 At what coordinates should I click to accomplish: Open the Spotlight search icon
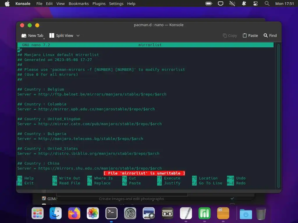pyautogui.click(x=267, y=3)
